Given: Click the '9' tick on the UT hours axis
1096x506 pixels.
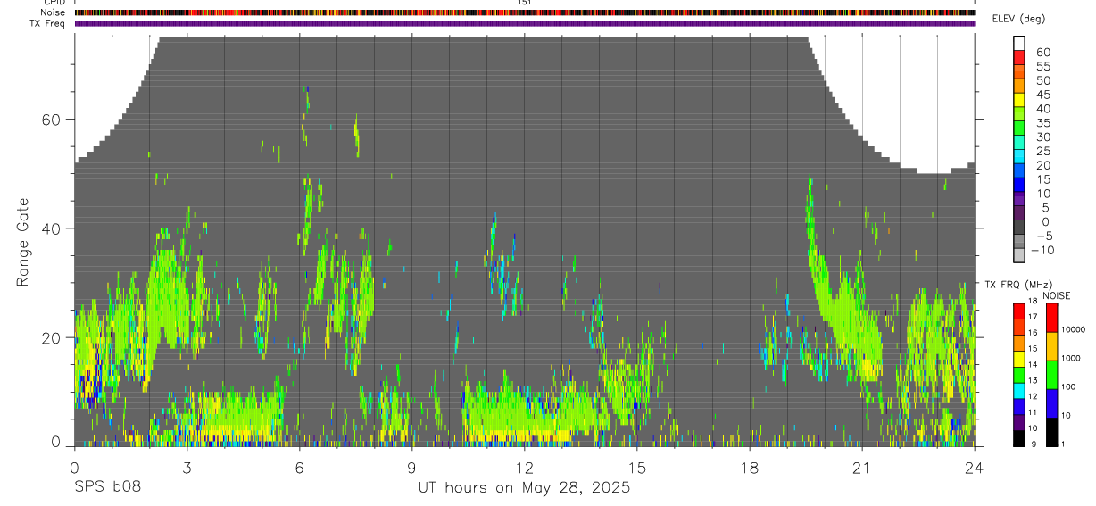Looking at the screenshot, I should 411,467.
